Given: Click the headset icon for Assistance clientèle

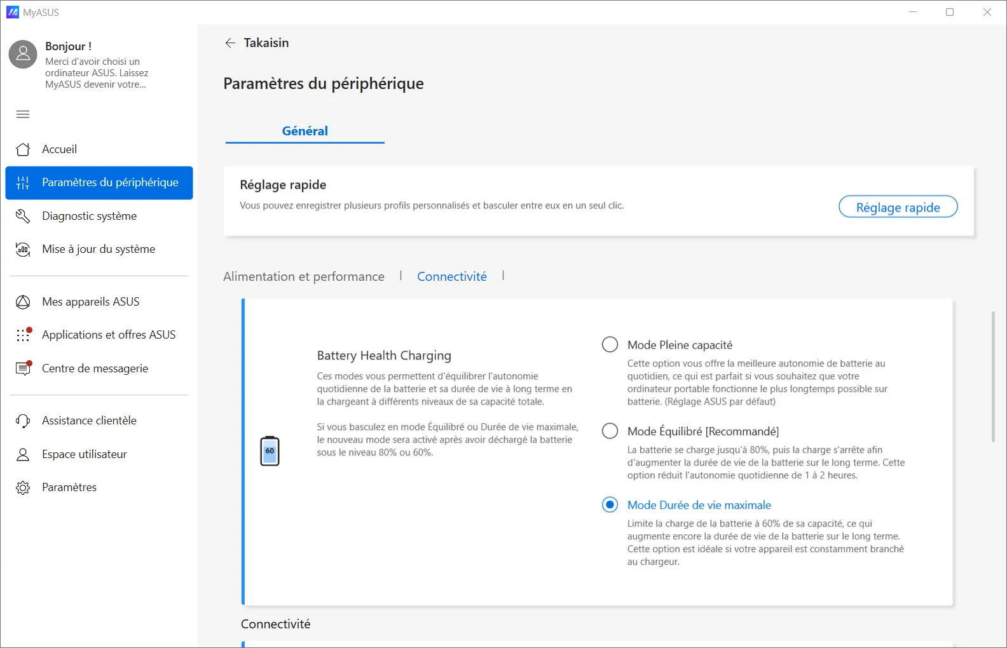Looking at the screenshot, I should (x=23, y=421).
